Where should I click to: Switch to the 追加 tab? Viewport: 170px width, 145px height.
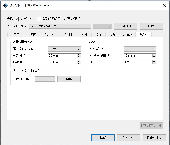98,35
